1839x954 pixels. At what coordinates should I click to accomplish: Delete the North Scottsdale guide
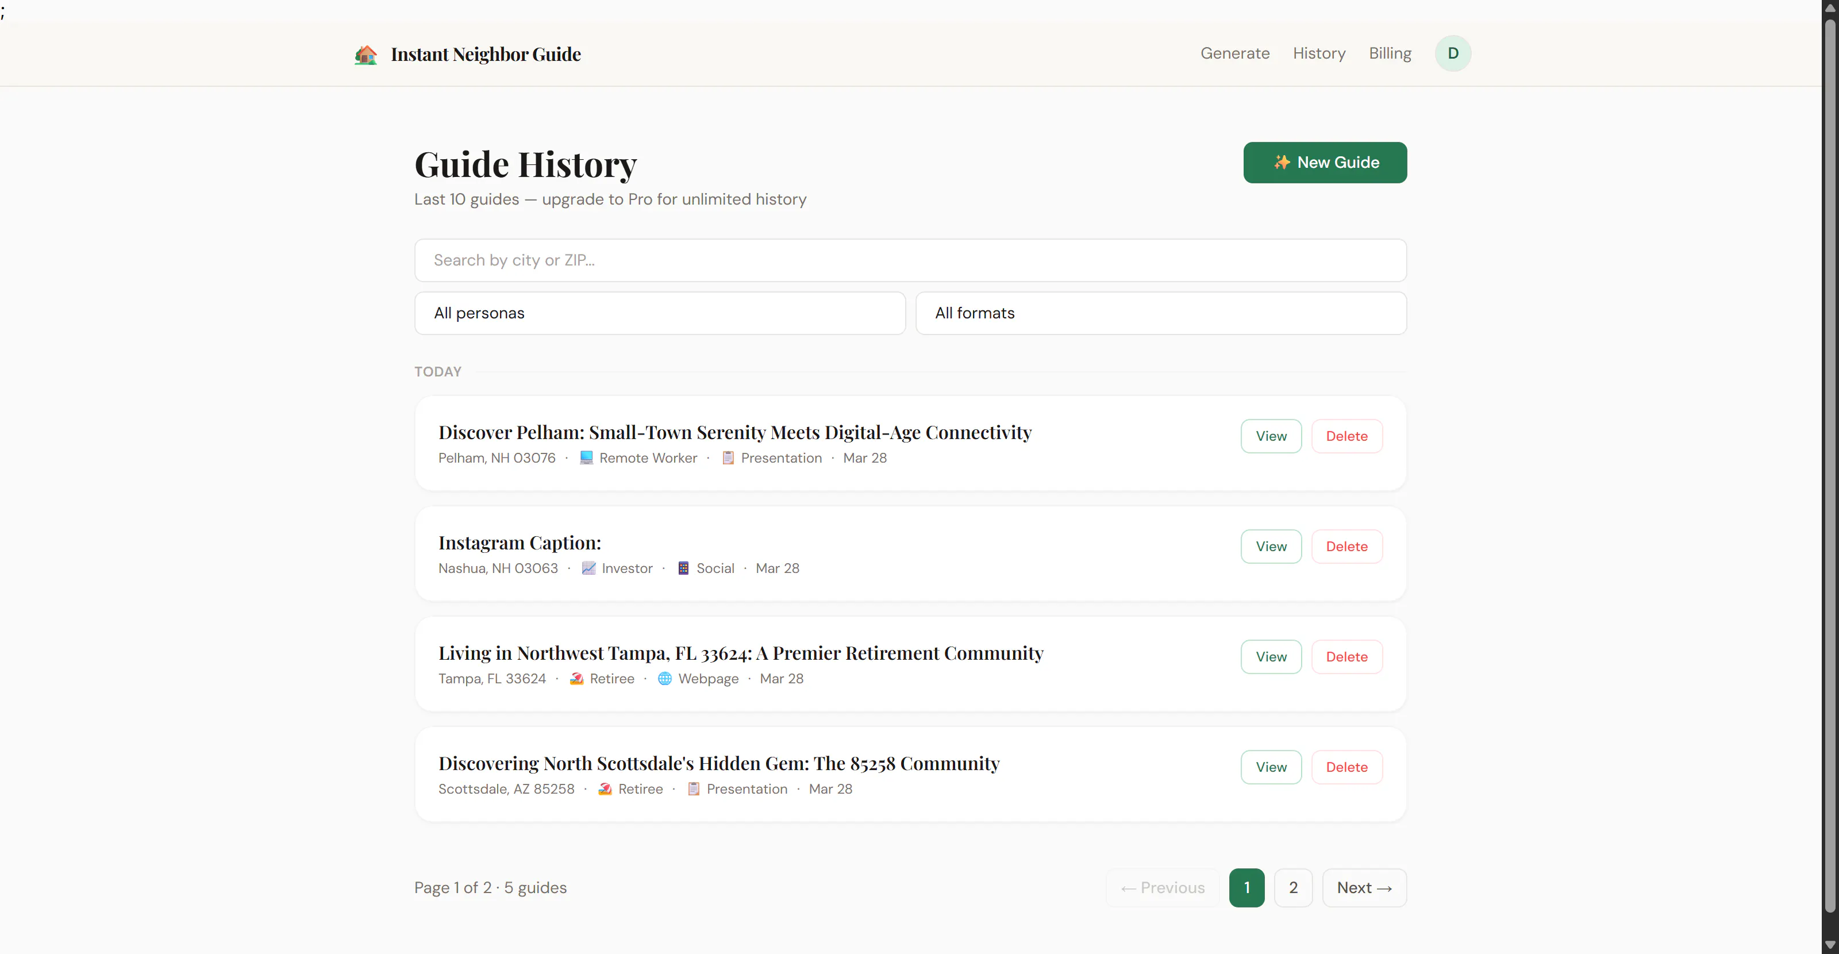[x=1346, y=768]
